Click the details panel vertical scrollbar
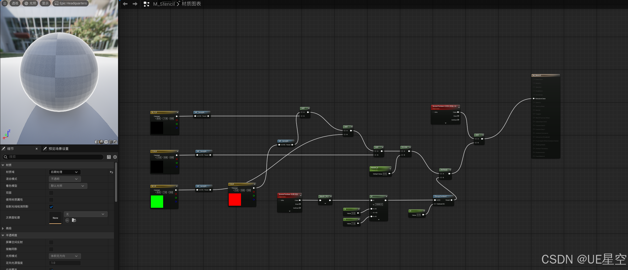The height and width of the screenshot is (270, 628). click(116, 182)
